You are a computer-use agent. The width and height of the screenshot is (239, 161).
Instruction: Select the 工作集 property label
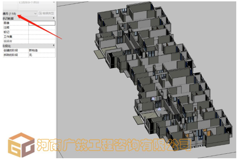click(8, 37)
